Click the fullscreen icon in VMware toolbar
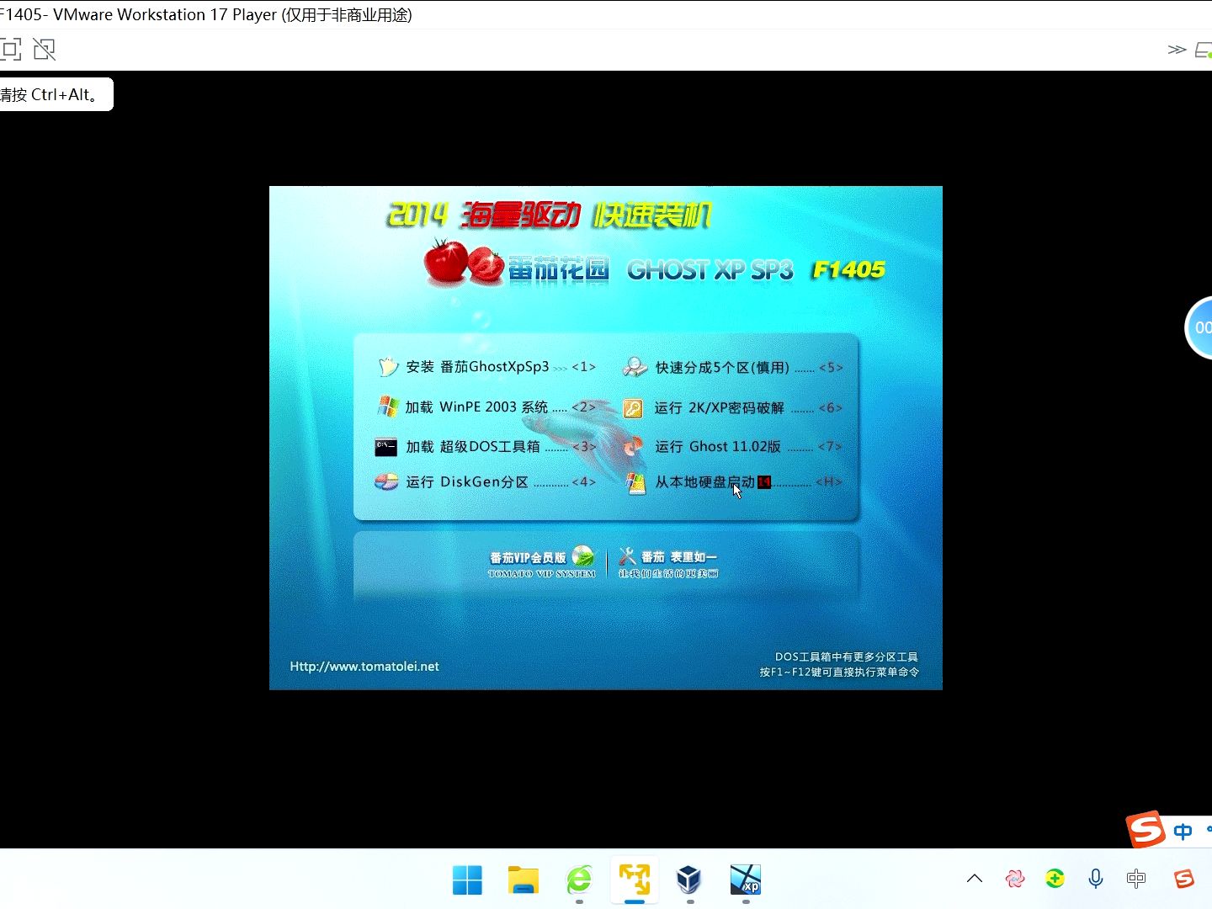 10,50
